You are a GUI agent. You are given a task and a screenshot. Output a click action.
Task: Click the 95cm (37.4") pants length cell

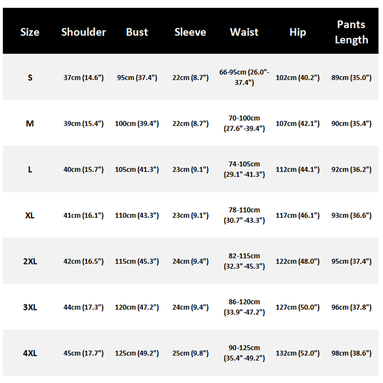point(351,261)
